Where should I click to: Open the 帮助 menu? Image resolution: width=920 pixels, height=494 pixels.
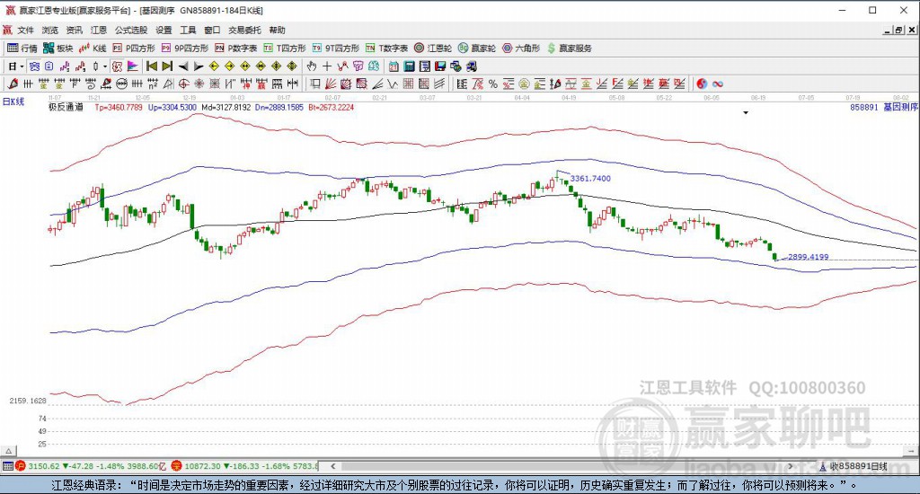point(277,30)
